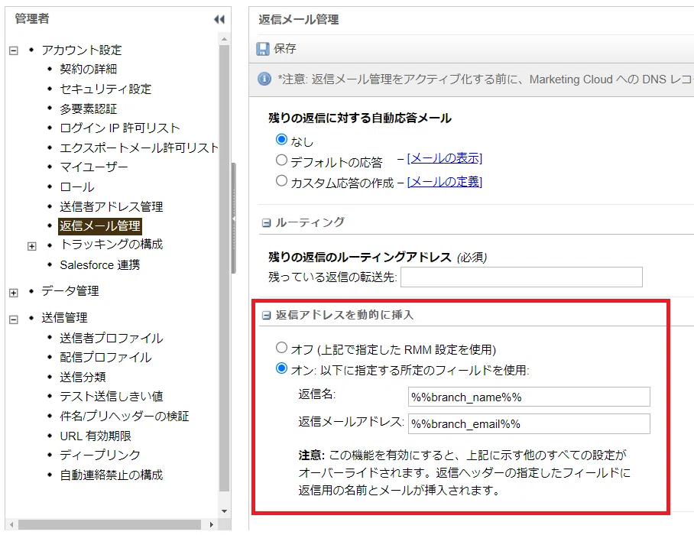
Task: Click the 返信メール管理 page title
Action: tap(299, 19)
